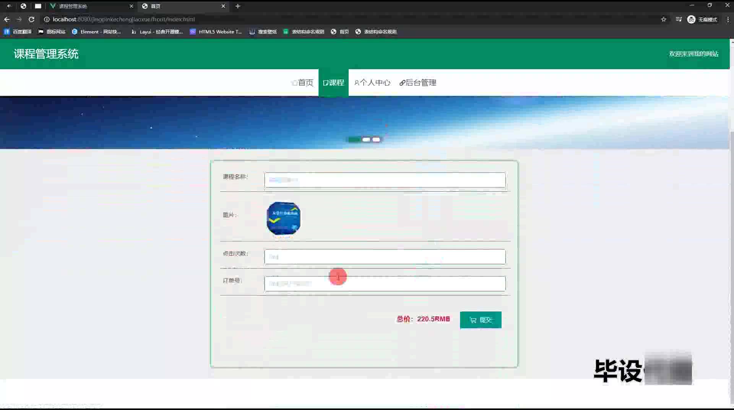Reload the current page
The image size is (734, 410).
tap(31, 19)
